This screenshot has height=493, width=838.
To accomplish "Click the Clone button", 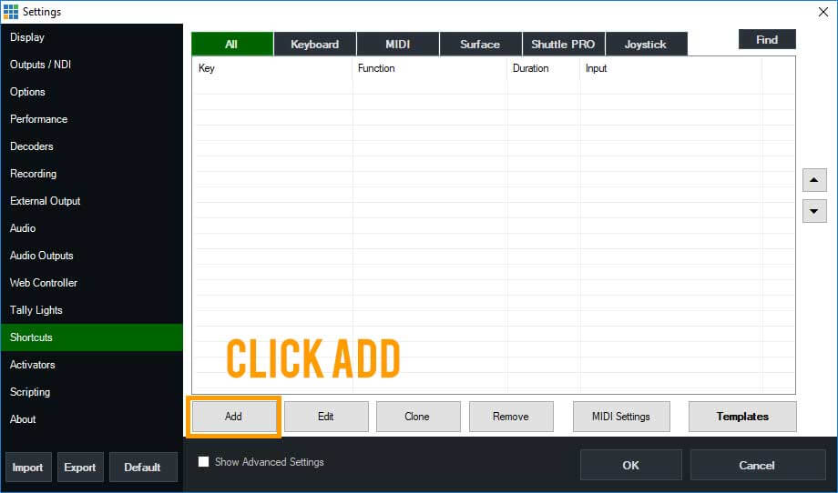I will tap(417, 417).
